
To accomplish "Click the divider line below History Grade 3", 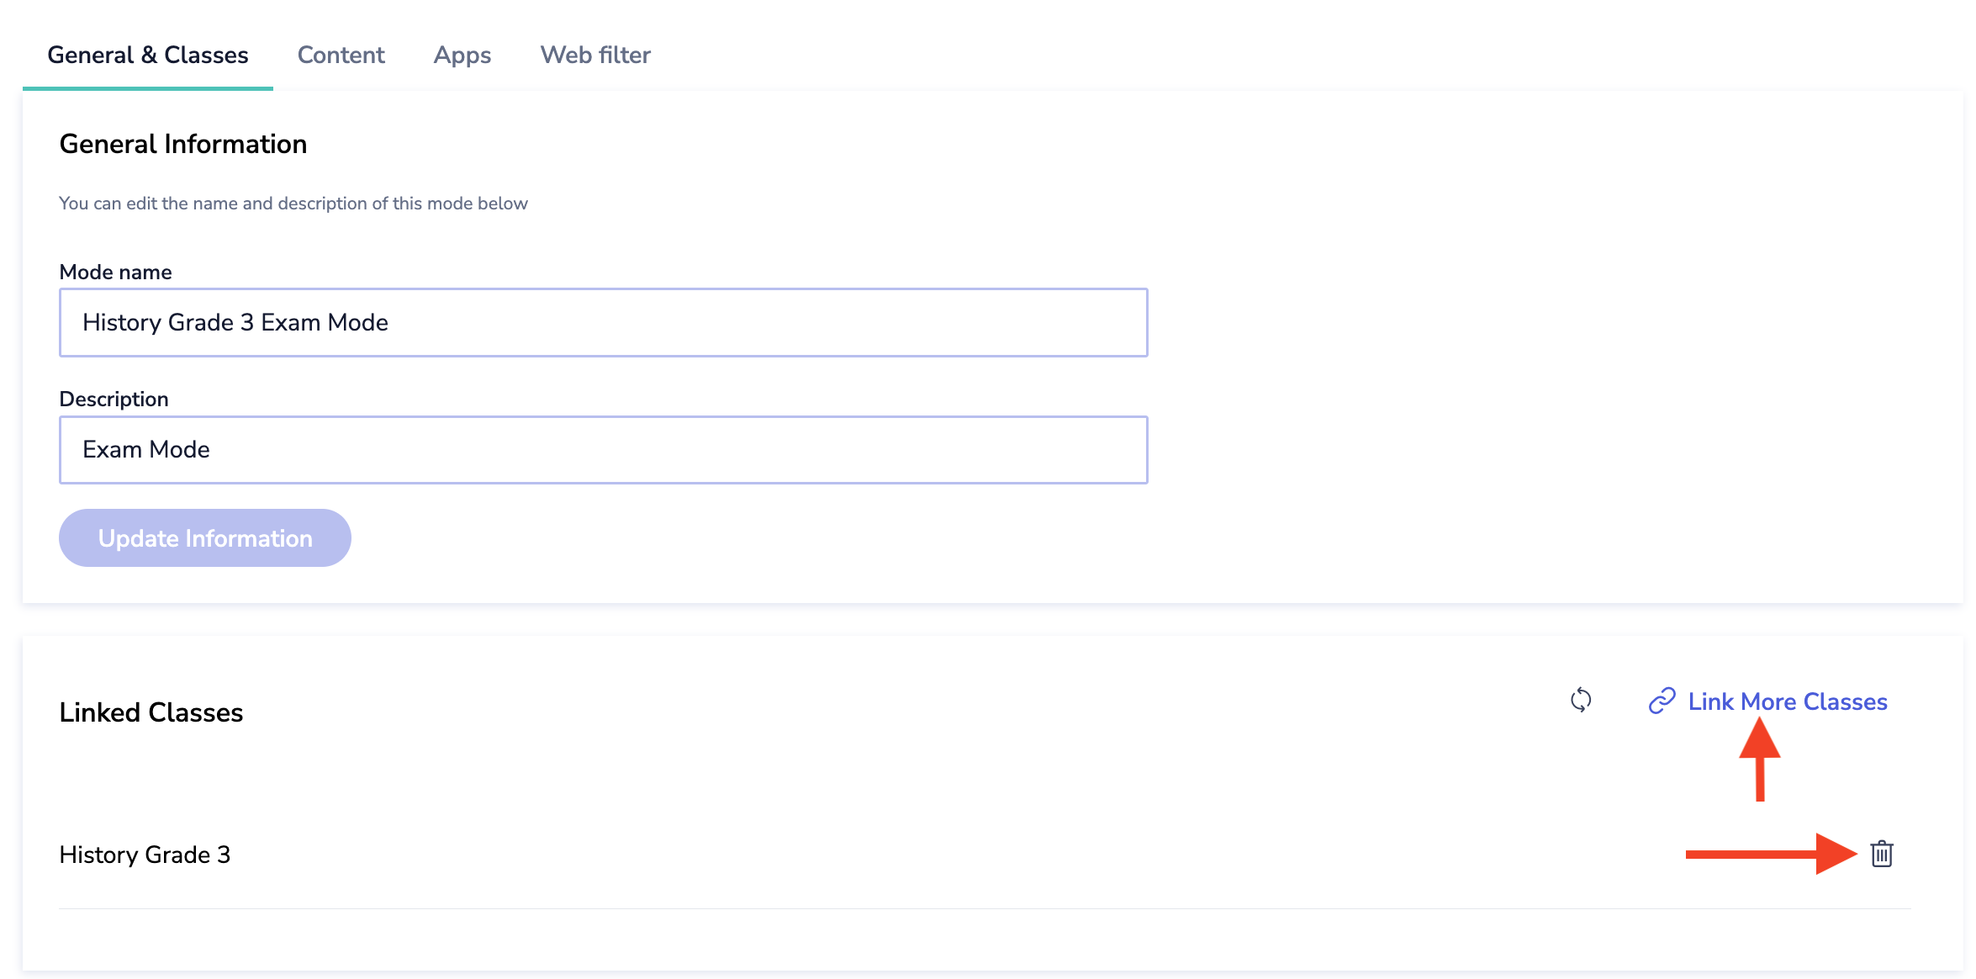I will pos(984,908).
